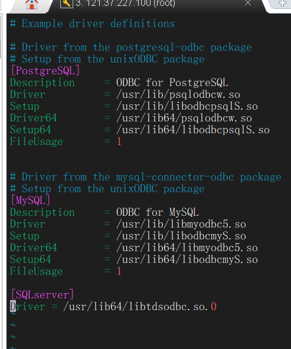
Task: Place cursor on /usr/lib/psqlodbcw.so path
Action: tap(178, 94)
